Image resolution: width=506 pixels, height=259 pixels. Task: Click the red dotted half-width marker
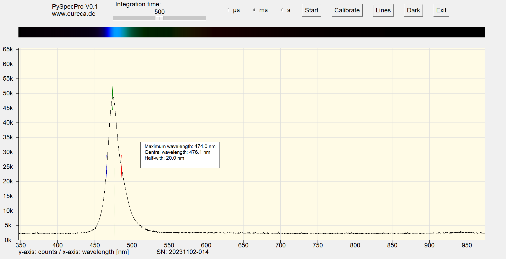point(121,169)
